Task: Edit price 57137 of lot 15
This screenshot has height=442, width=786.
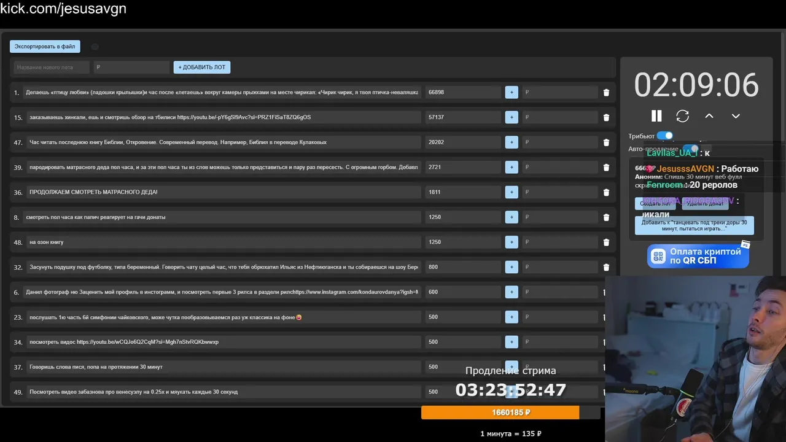Action: 463,117
